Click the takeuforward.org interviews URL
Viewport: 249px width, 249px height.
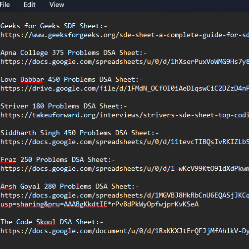[125, 115]
